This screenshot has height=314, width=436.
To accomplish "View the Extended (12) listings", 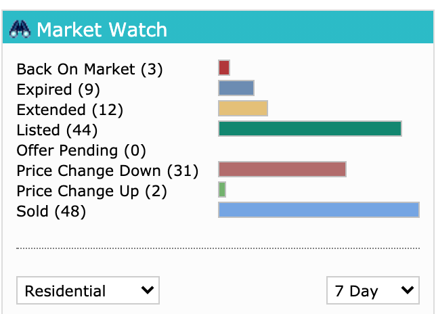I will tap(70, 110).
